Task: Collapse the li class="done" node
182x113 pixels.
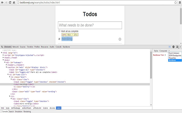Action: (x=10, y=77)
